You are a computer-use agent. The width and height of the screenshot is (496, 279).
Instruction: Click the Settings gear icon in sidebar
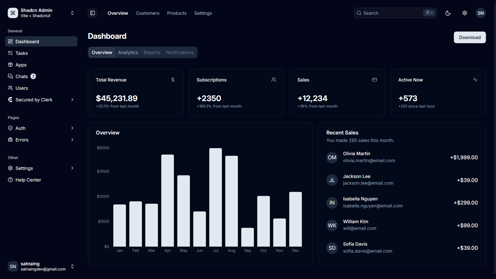pos(10,168)
